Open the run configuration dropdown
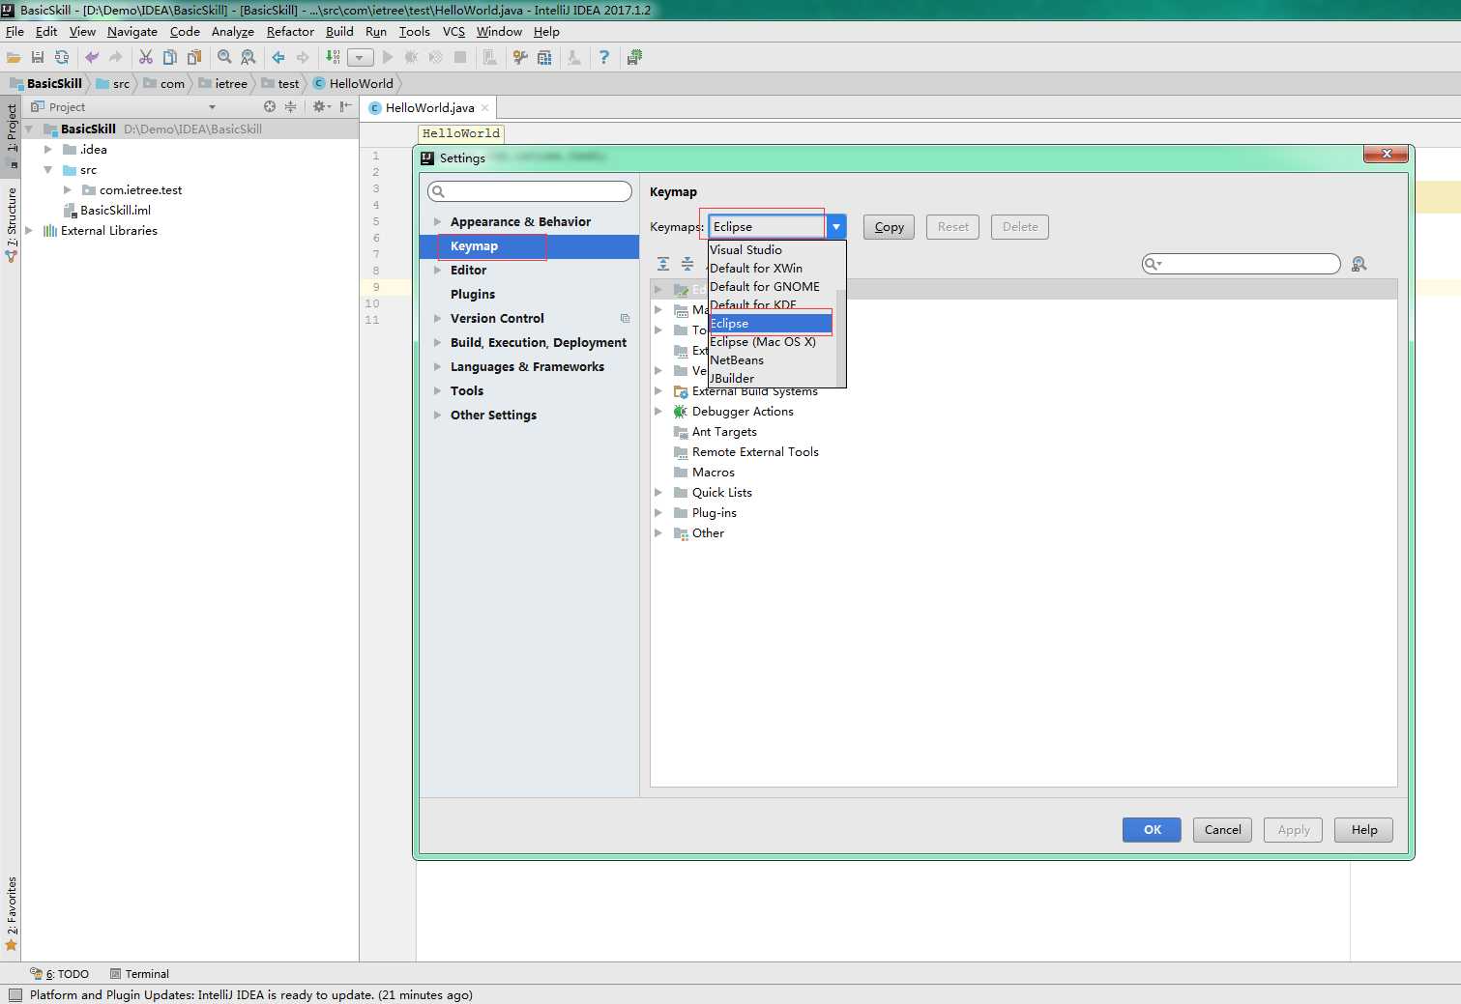The image size is (1461, 1004). click(x=361, y=58)
